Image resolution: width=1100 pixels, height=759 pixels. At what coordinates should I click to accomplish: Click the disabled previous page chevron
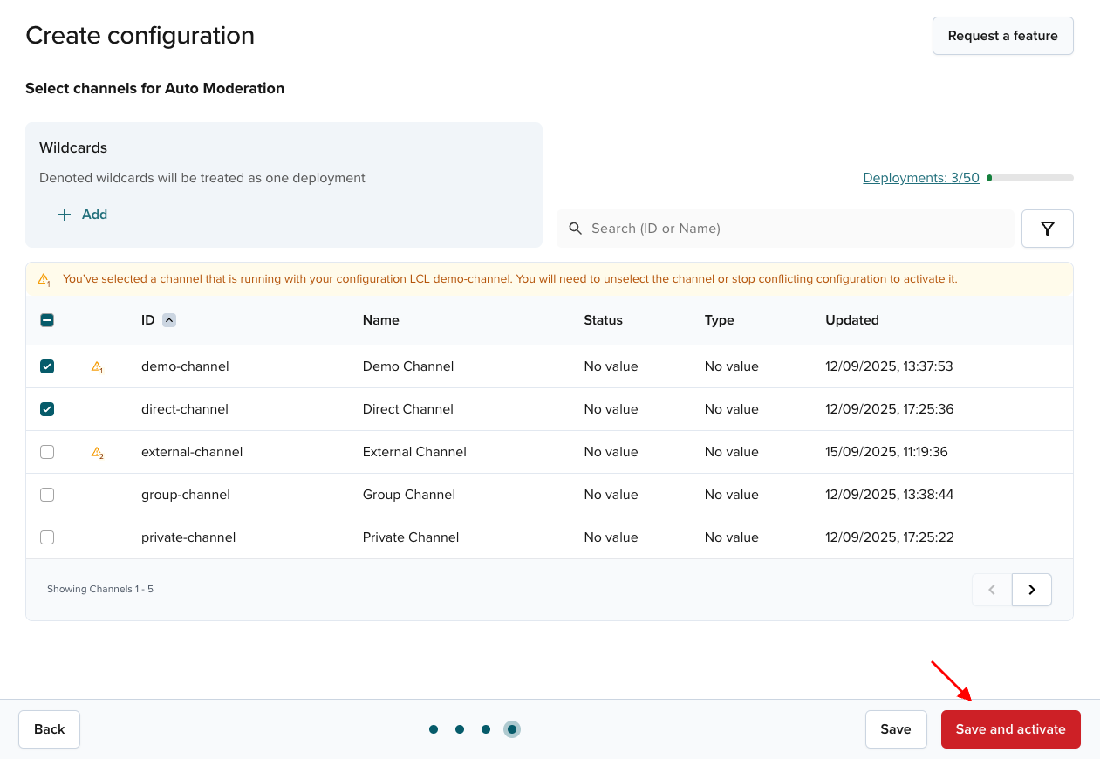click(x=991, y=590)
